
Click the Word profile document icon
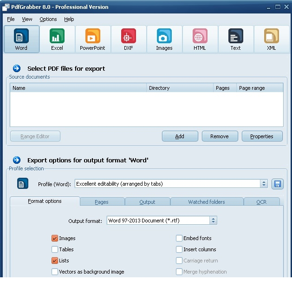[23, 183]
